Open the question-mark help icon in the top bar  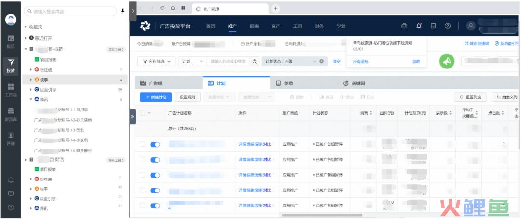[448, 26]
